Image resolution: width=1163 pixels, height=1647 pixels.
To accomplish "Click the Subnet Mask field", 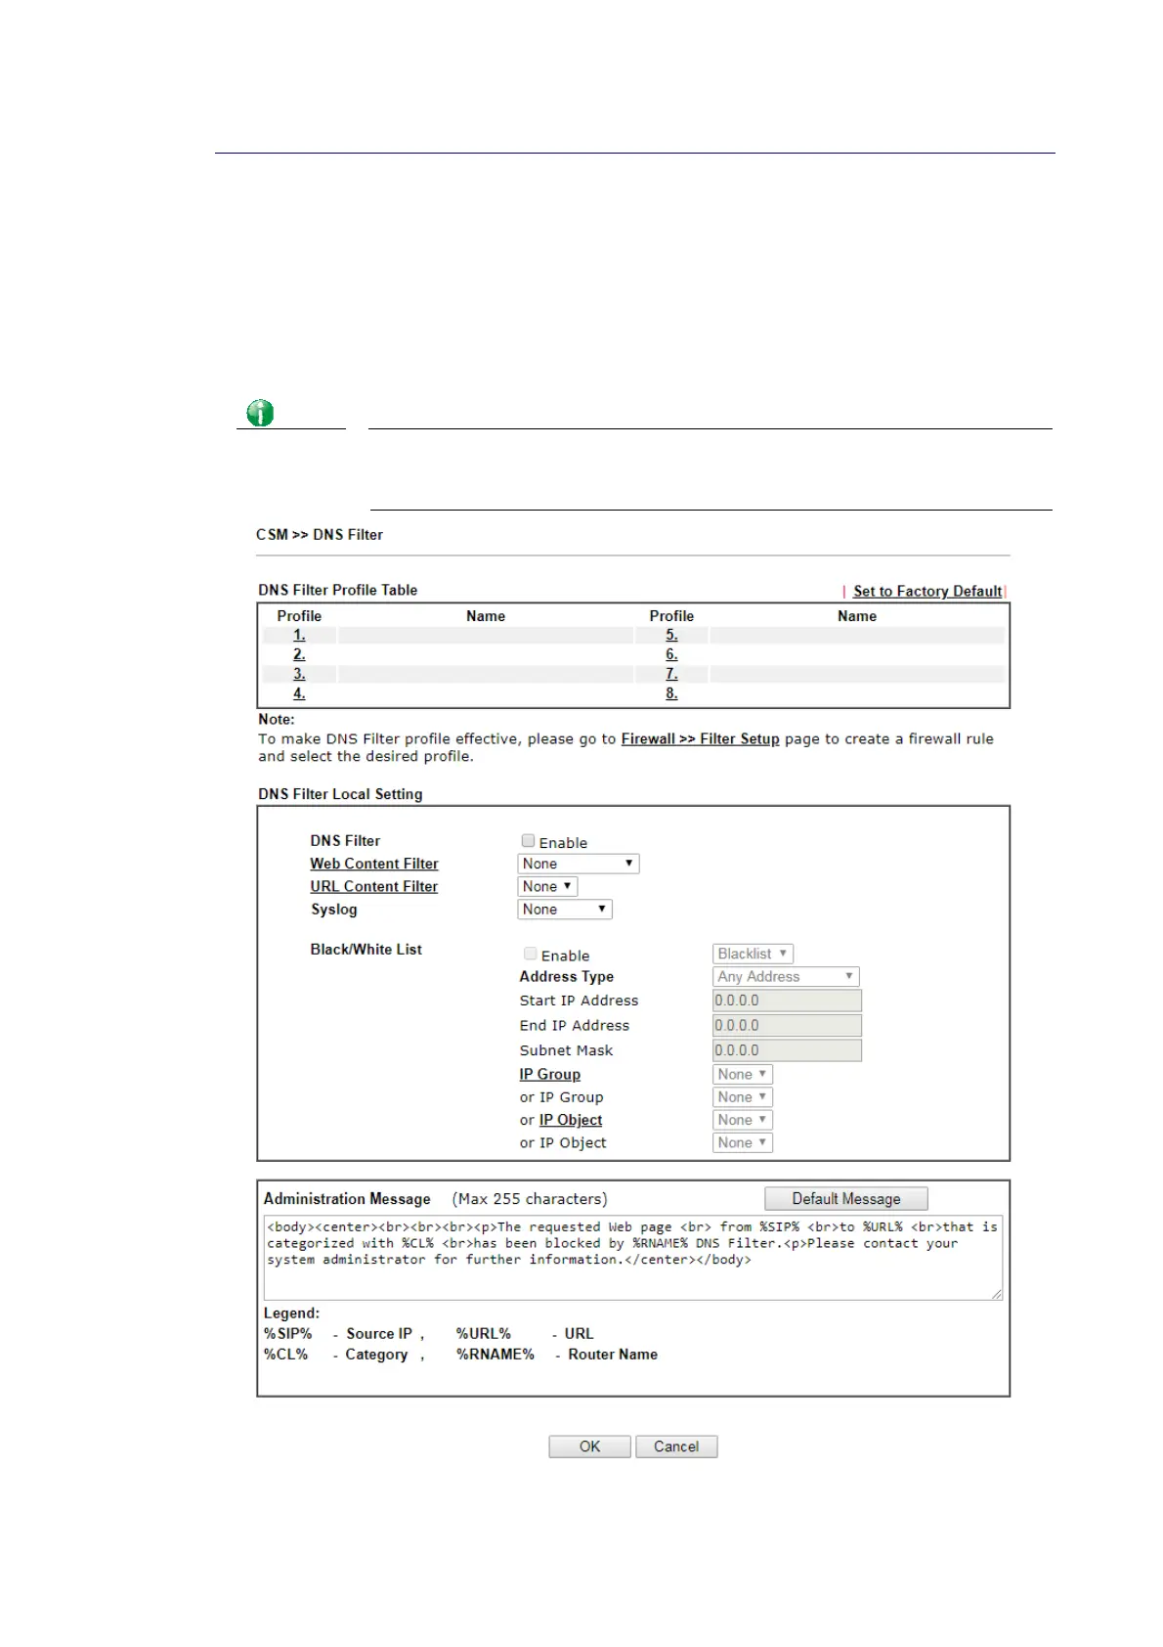I will [787, 1050].
